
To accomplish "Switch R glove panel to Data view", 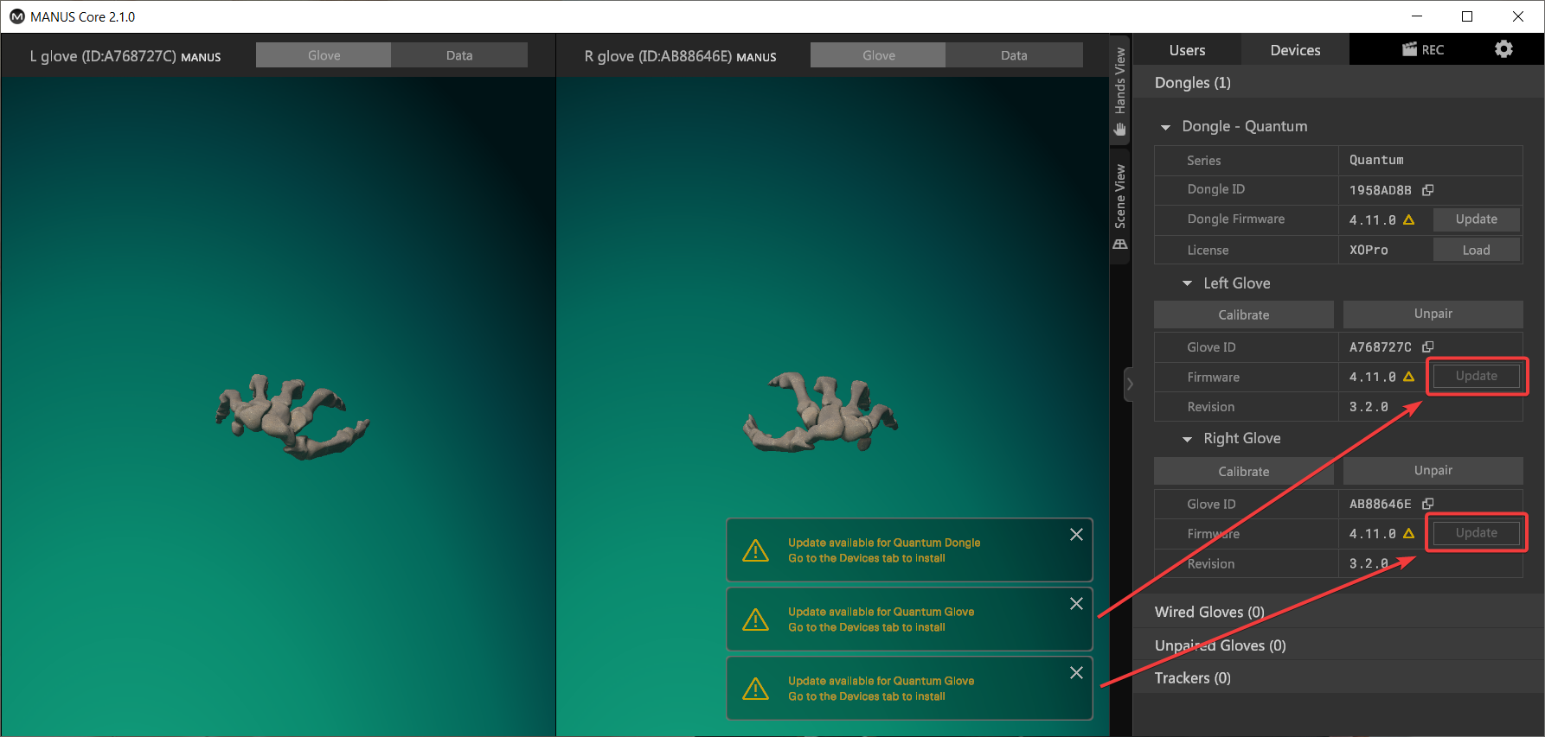I will [x=1013, y=55].
